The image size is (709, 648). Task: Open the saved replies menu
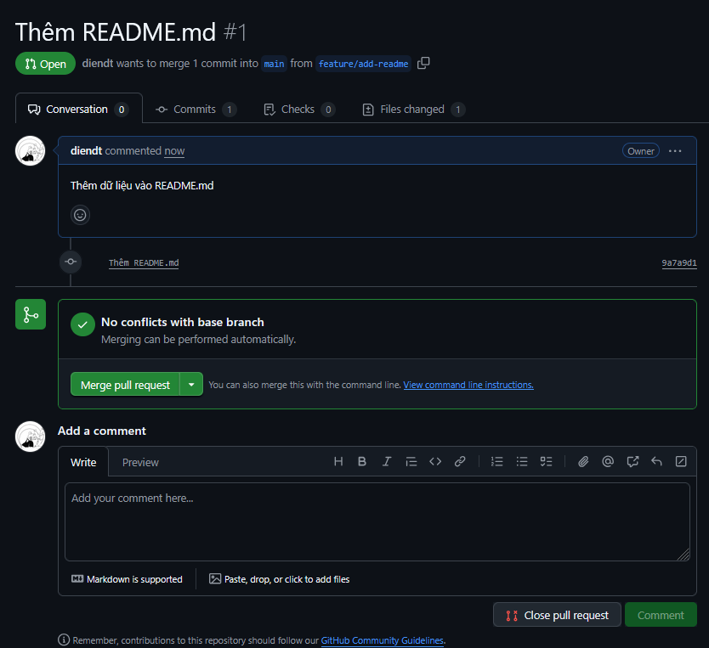click(x=656, y=461)
